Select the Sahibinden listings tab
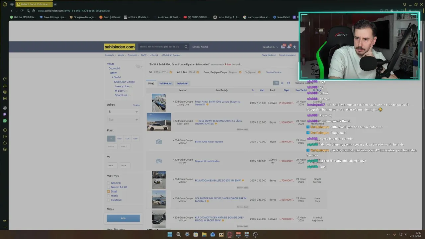This screenshot has height=239, width=425. pyautogui.click(x=165, y=83)
